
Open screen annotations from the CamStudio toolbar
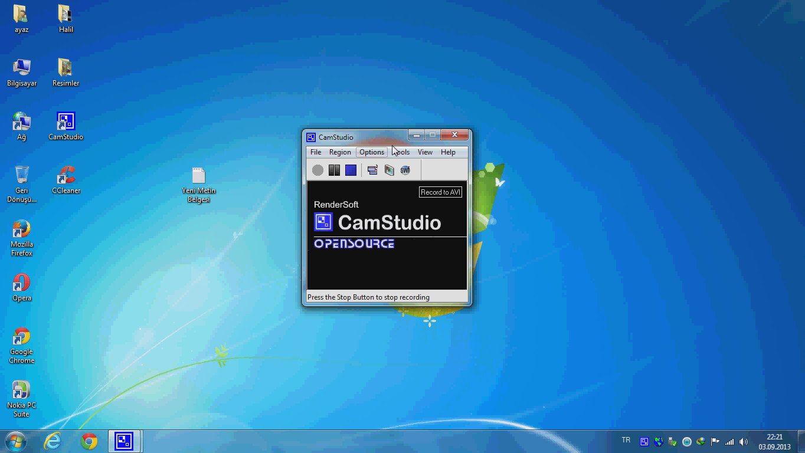(x=389, y=170)
